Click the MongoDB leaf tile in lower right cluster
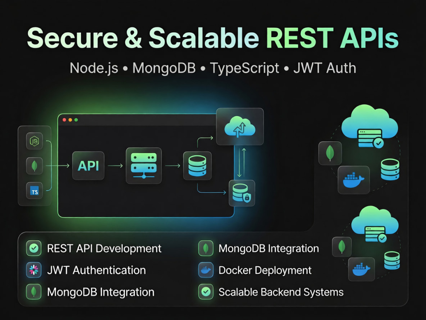Screen dimensions: 426x320 coord(342,247)
